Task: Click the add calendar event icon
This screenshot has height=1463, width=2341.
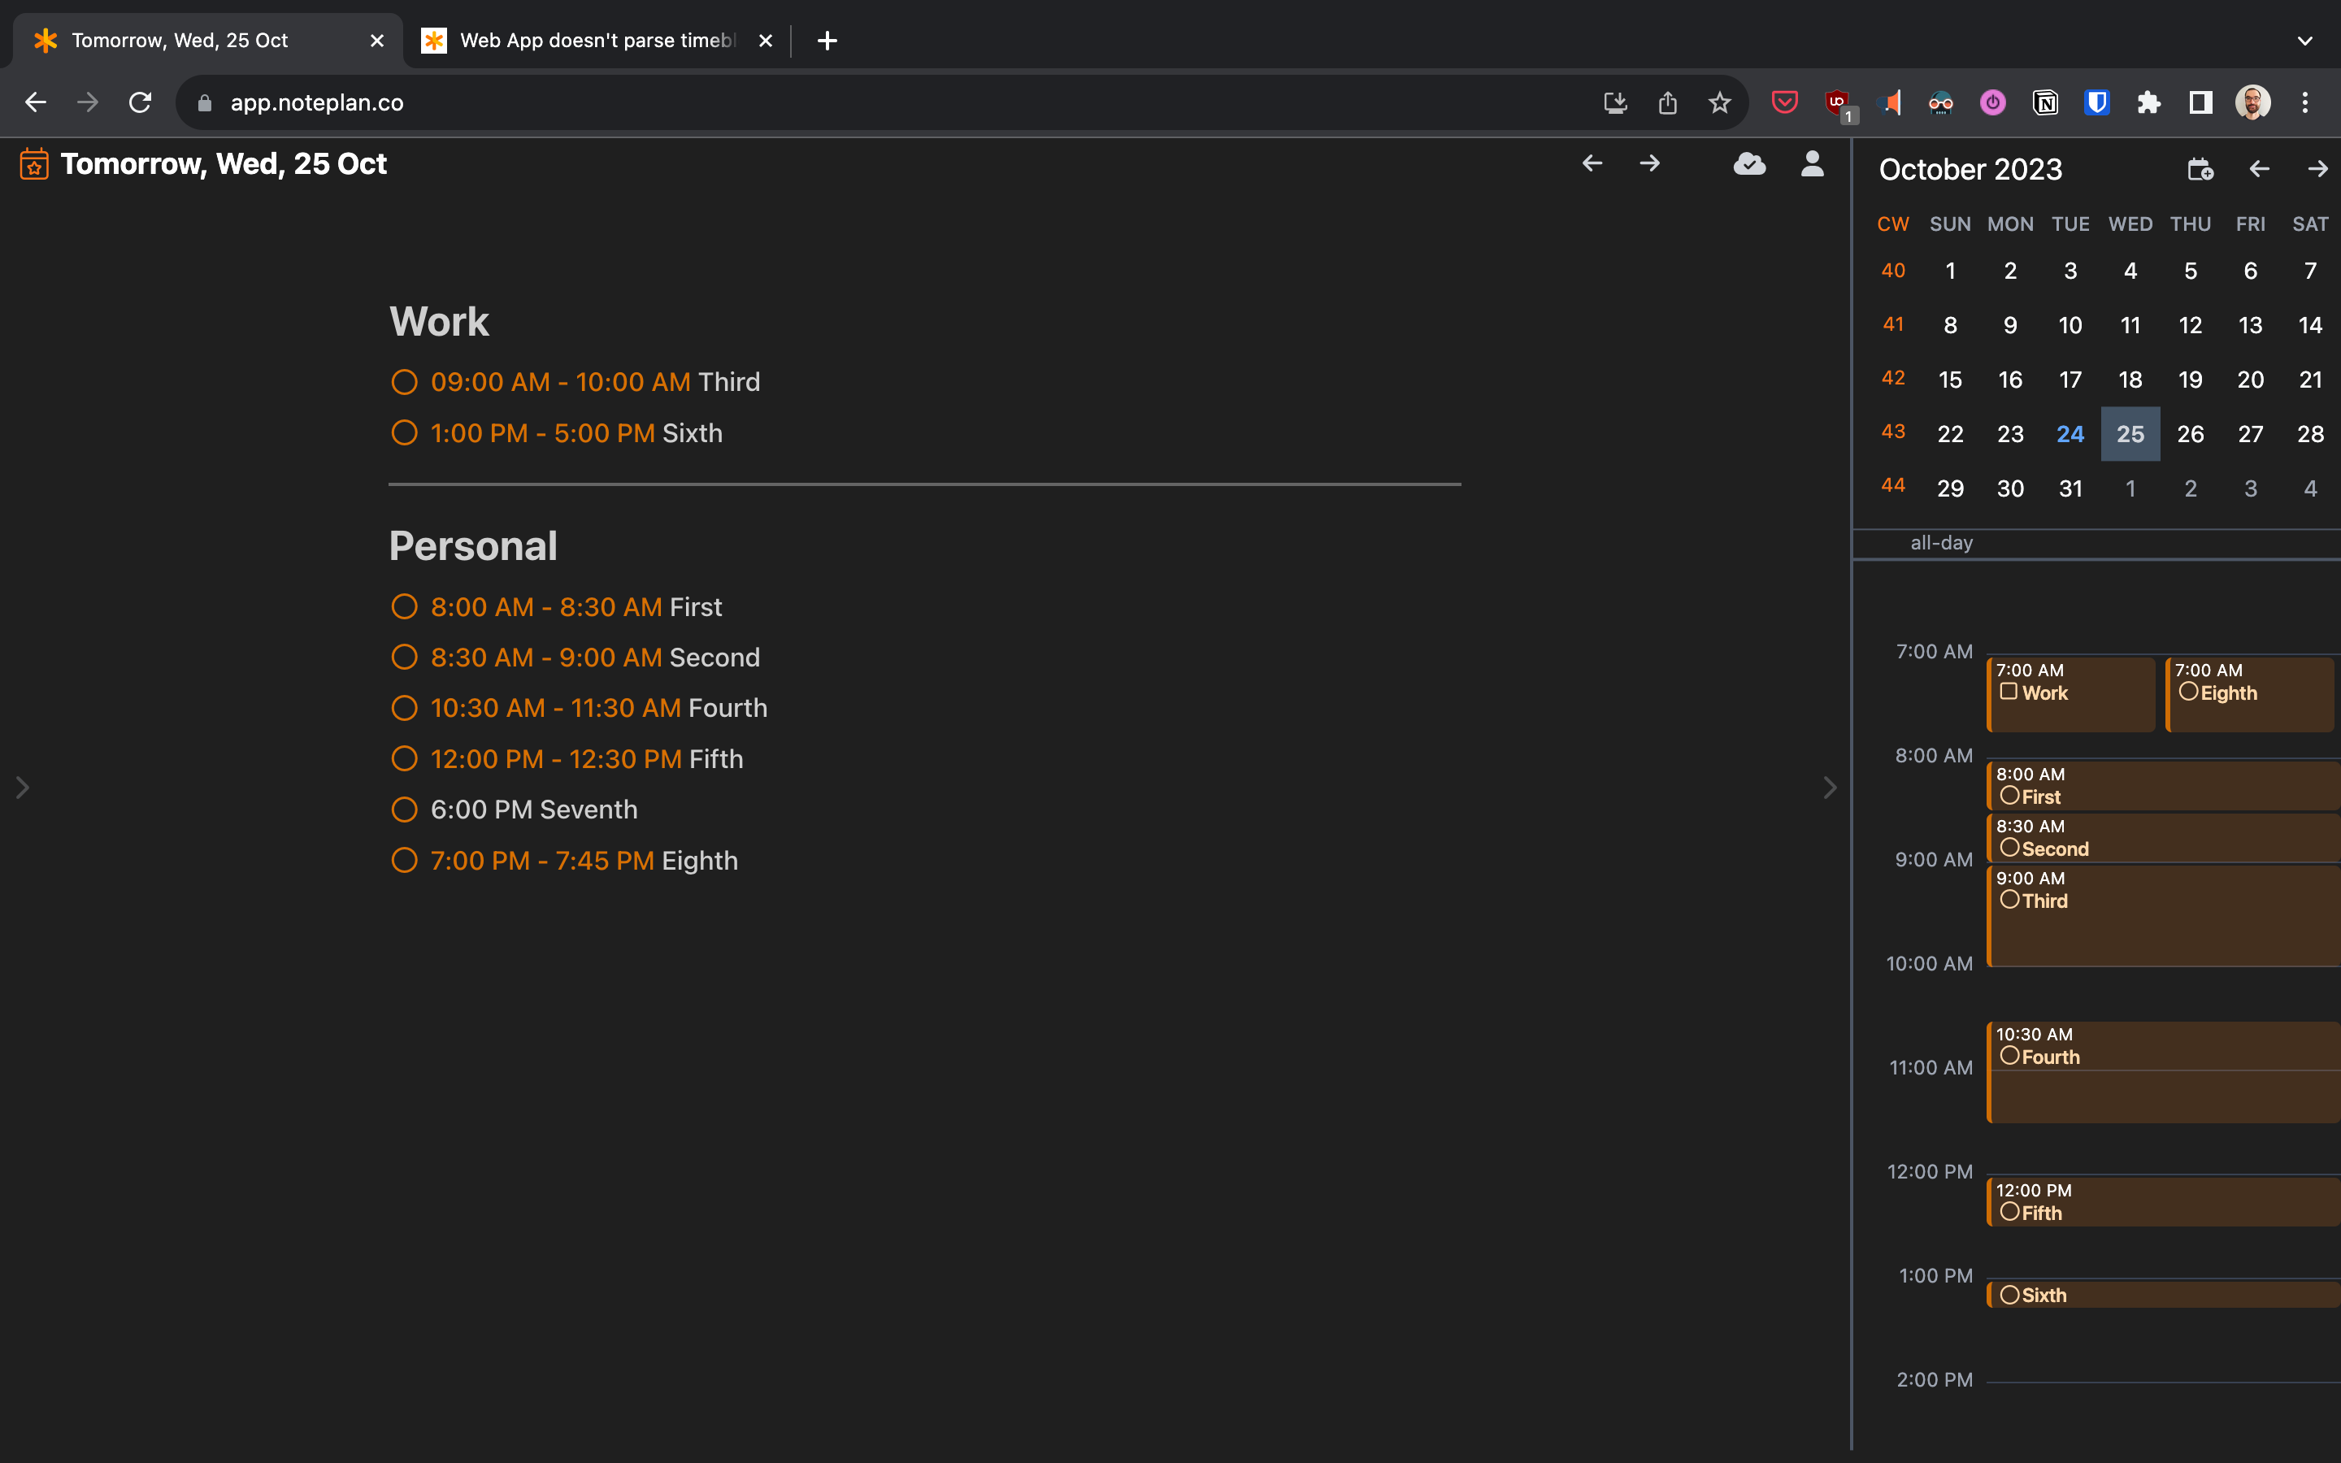Action: 2200,169
